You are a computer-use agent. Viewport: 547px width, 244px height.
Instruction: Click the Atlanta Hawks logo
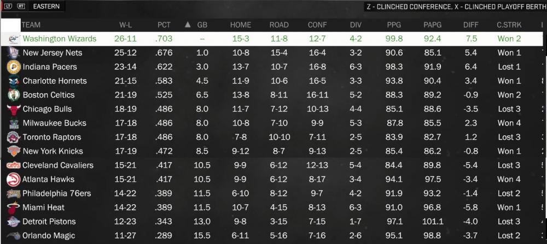tap(13, 180)
